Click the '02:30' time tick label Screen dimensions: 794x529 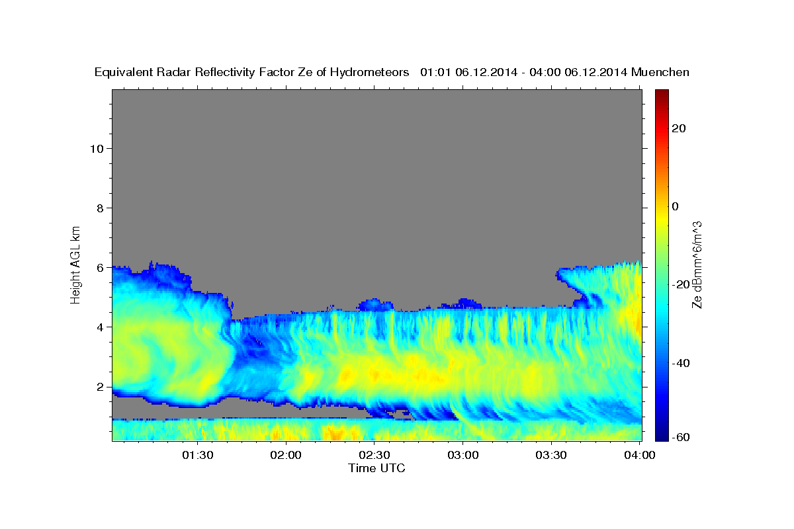pos(375,455)
